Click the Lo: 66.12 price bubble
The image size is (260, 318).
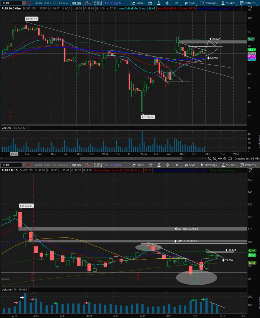click(147, 116)
